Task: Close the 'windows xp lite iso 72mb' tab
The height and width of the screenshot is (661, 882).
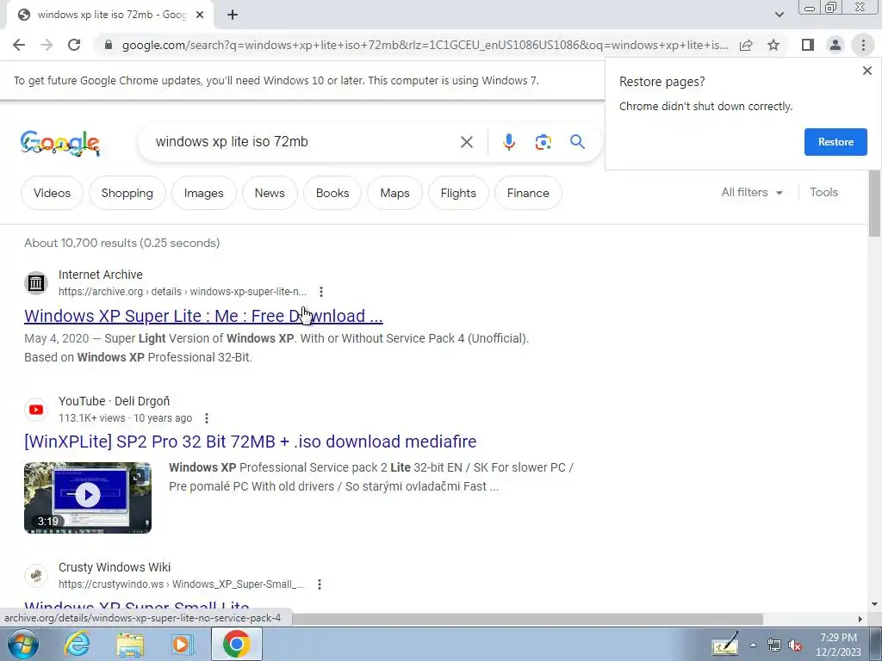Action: pos(200,15)
